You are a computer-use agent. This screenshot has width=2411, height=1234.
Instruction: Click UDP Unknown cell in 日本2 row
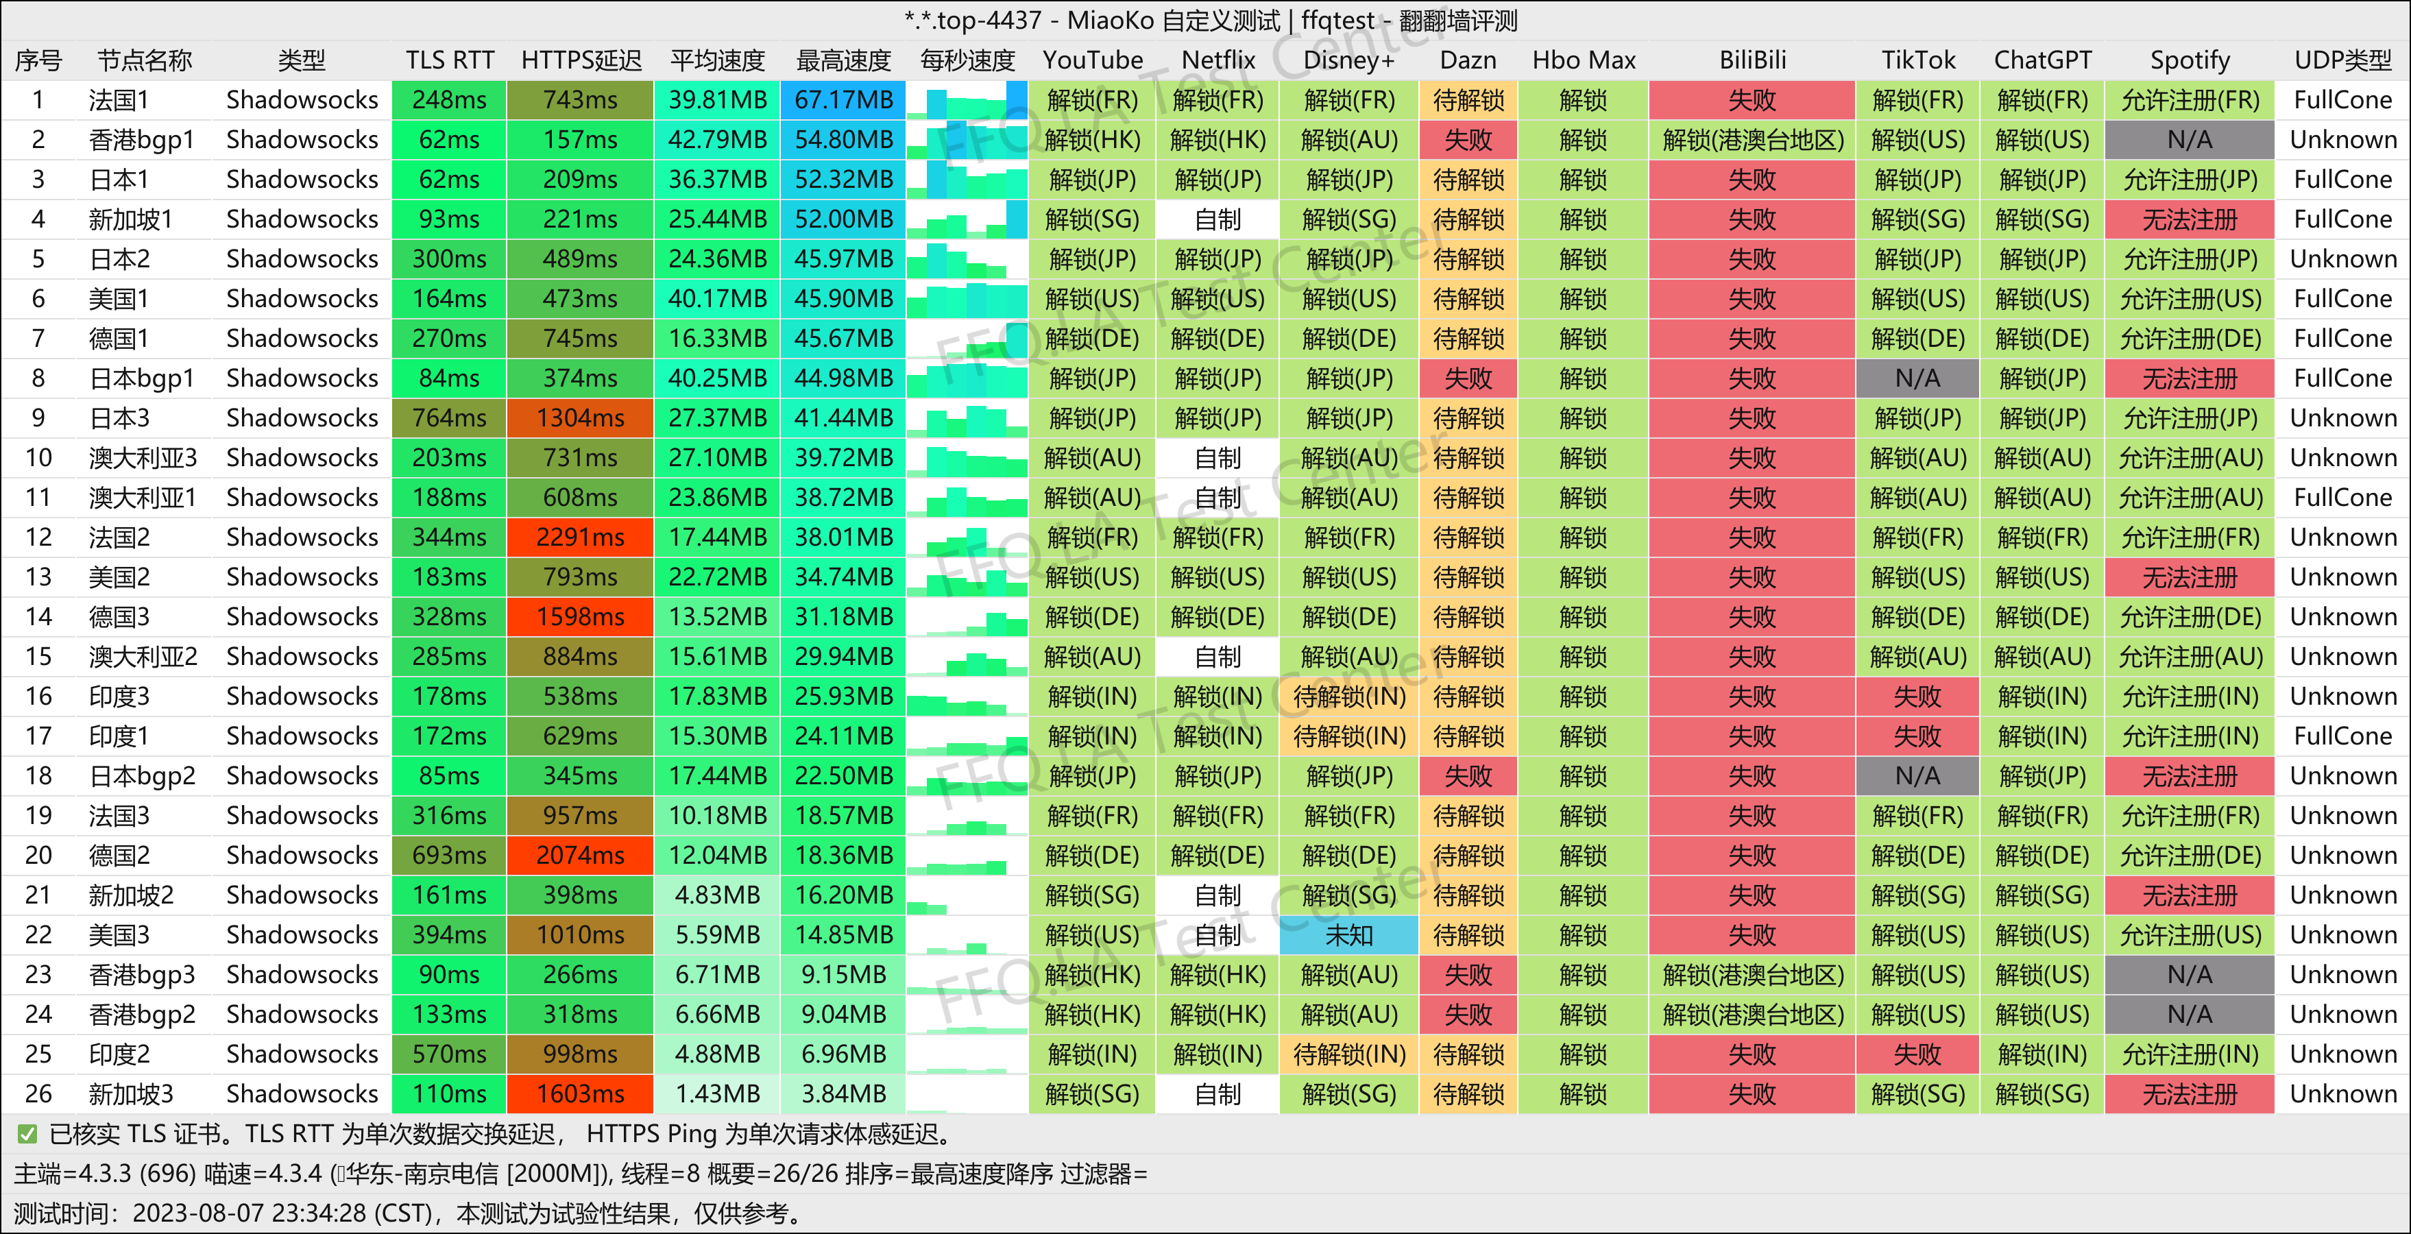click(2342, 258)
